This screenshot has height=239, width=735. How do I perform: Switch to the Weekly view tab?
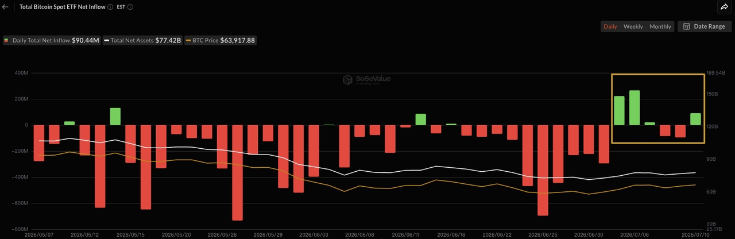click(633, 26)
